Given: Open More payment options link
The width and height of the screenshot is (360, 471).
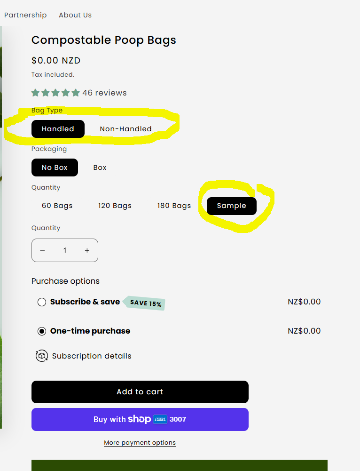Looking at the screenshot, I should coord(140,443).
